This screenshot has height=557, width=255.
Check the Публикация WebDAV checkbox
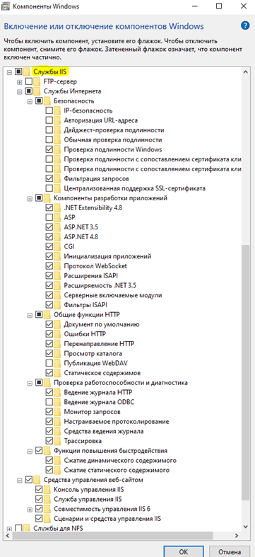tap(49, 363)
